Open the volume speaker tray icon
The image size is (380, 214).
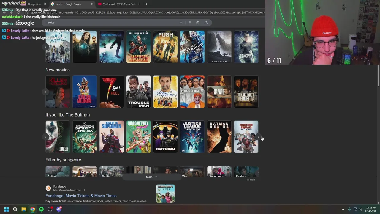click(x=360, y=209)
